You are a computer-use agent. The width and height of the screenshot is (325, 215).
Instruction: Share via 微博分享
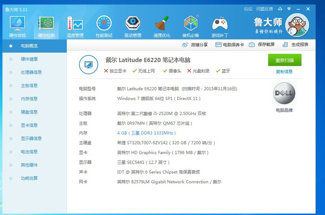tap(195, 45)
